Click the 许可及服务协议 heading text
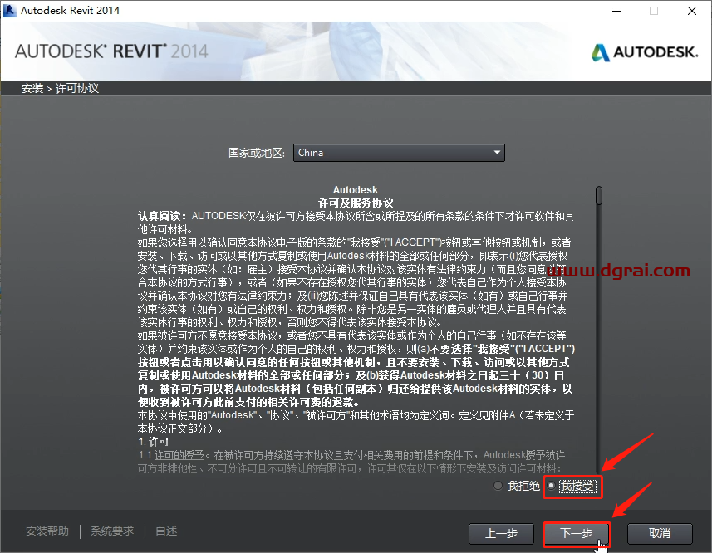 (356, 203)
